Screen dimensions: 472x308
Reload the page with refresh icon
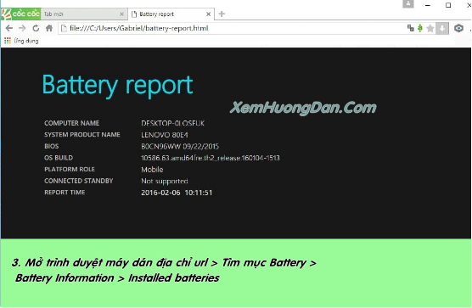[x=36, y=28]
